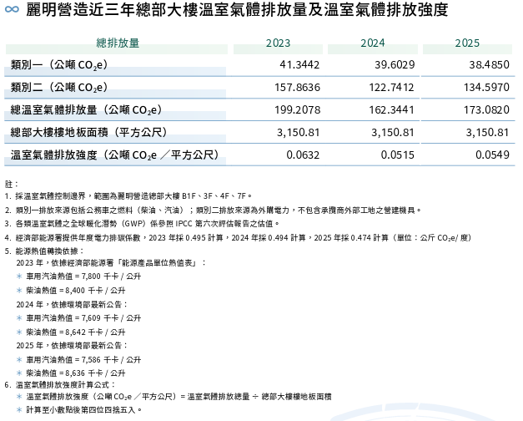Click the value 39.6029

pos(395,64)
